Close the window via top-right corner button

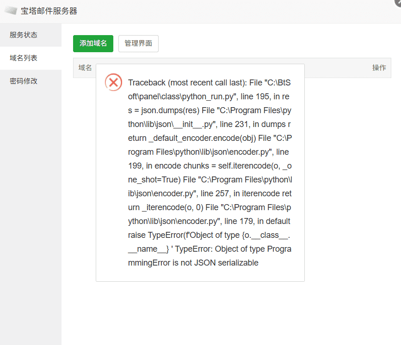click(x=398, y=3)
